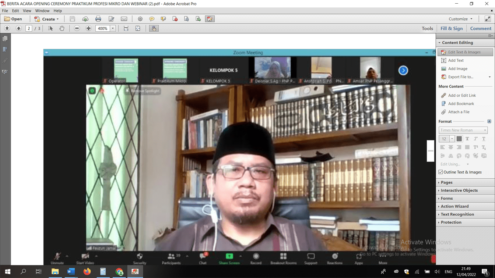Select Edit Text & Images
The image size is (495, 278).
(x=464, y=52)
